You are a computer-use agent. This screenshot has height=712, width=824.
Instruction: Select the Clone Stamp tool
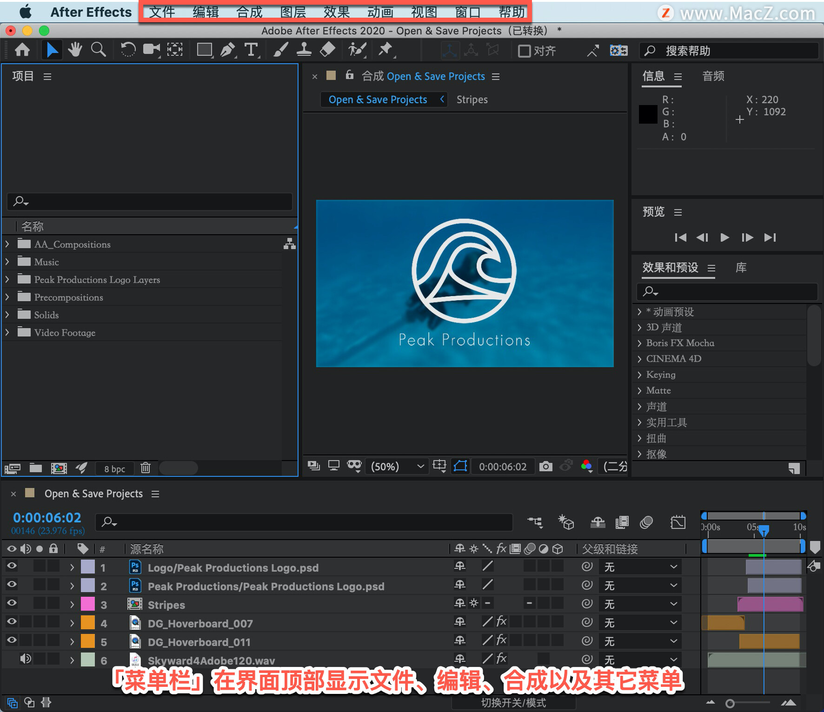304,50
